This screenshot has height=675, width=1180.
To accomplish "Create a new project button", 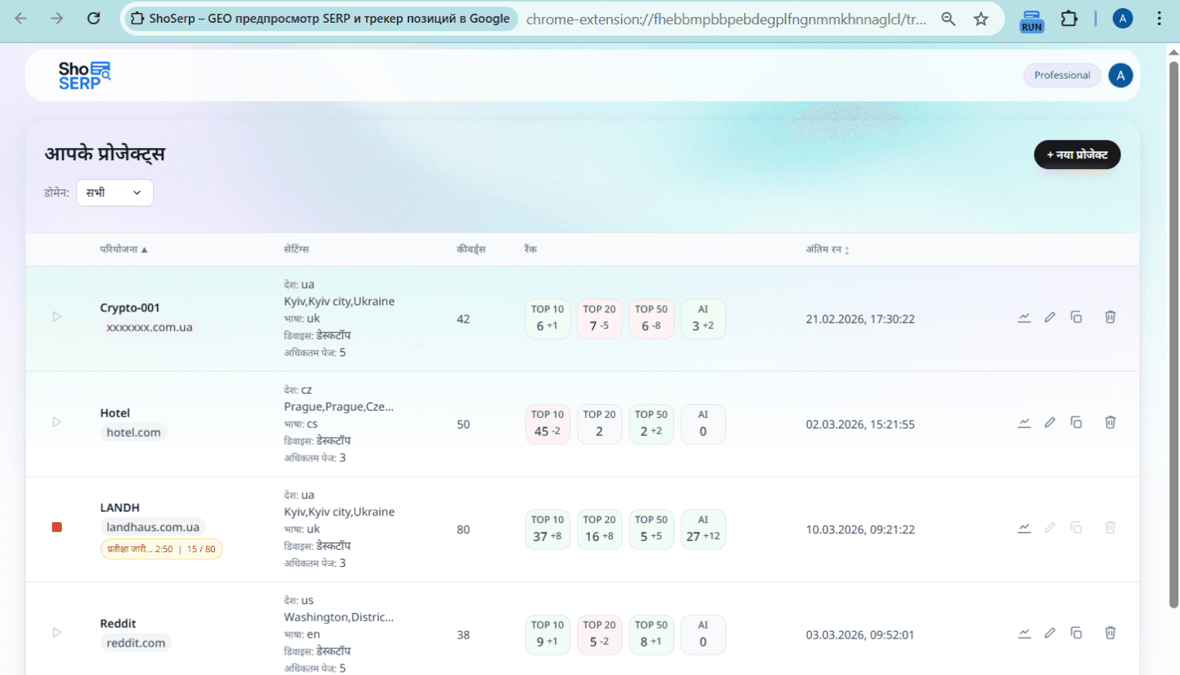I will (1077, 155).
